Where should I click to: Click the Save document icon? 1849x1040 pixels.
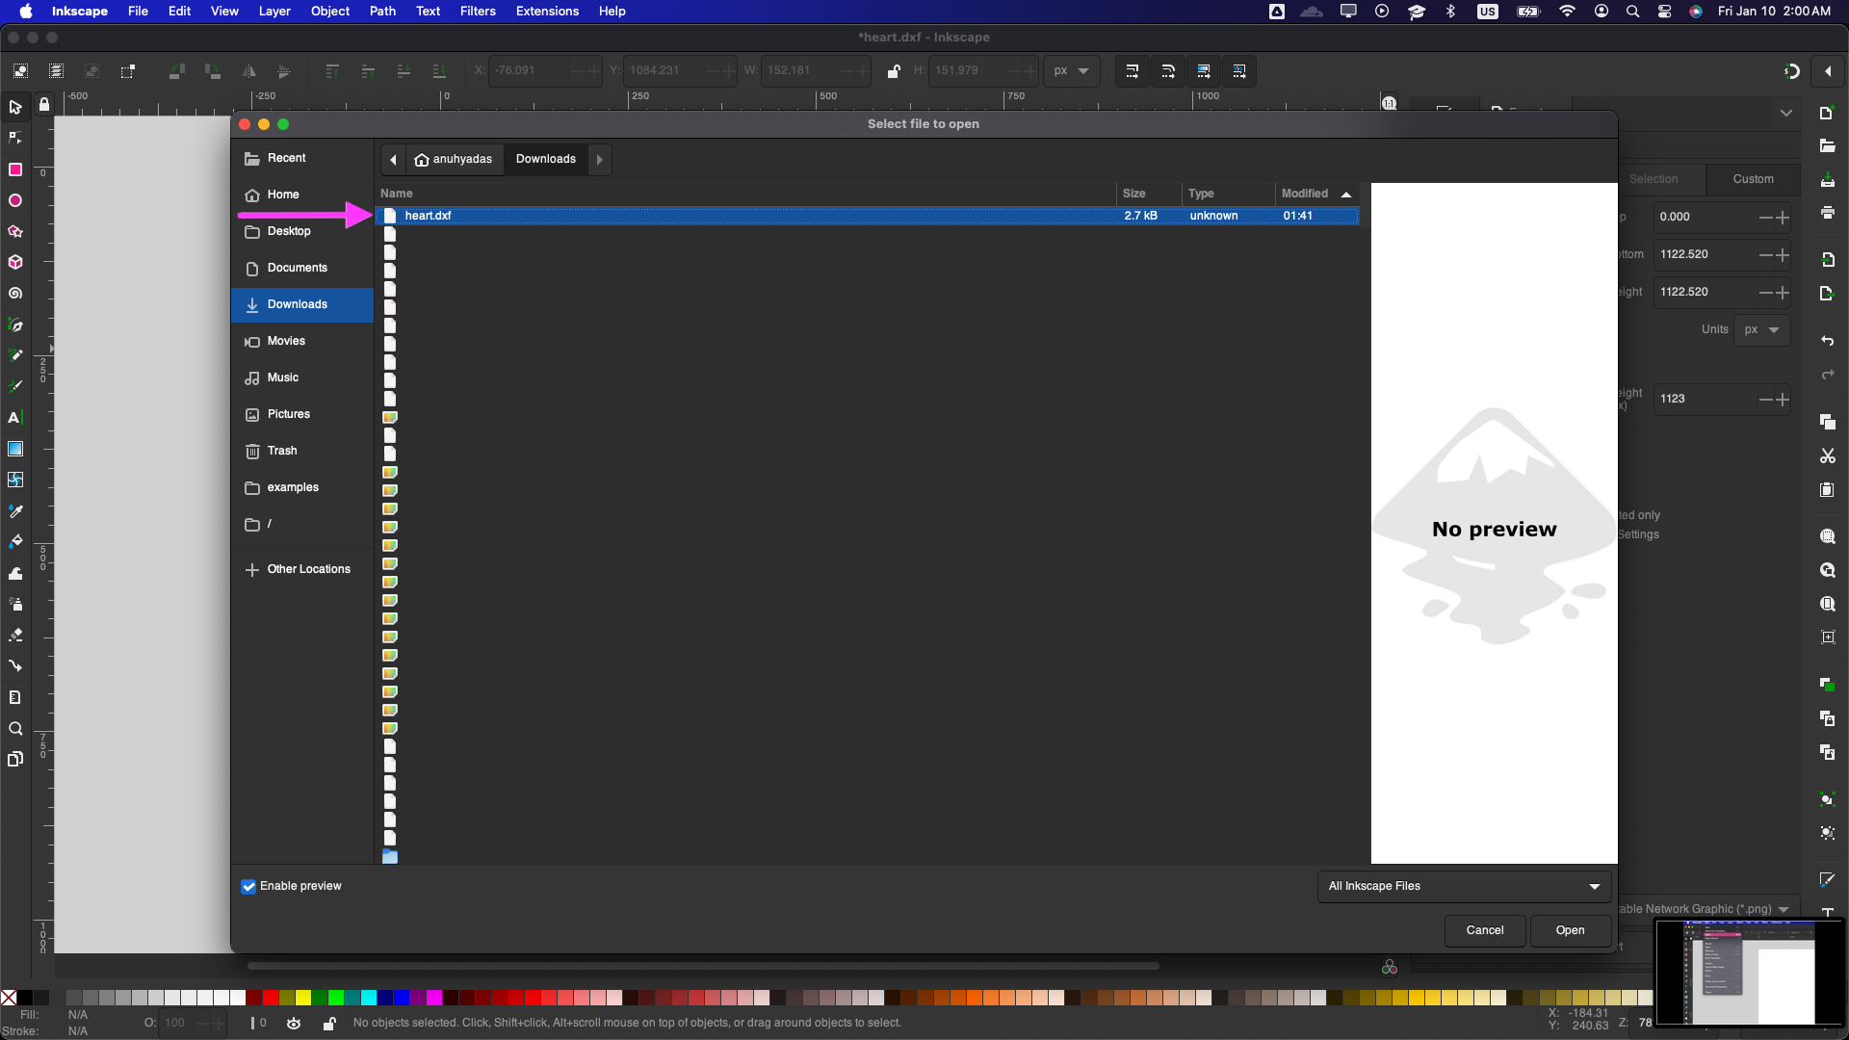tap(1827, 180)
